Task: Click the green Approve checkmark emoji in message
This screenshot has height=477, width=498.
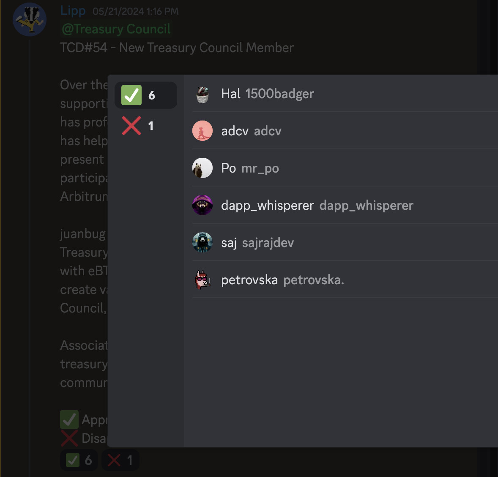Action: pos(69,419)
